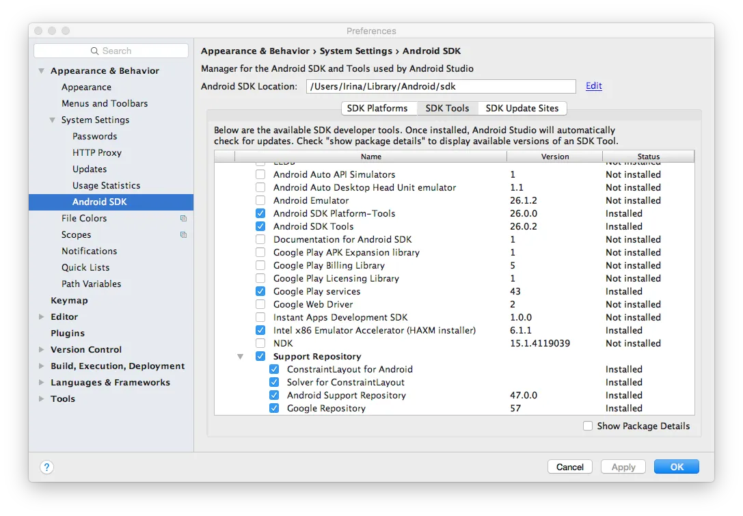Expand Build, Execution, Deployment section
The image size is (743, 516).
pyautogui.click(x=42, y=366)
